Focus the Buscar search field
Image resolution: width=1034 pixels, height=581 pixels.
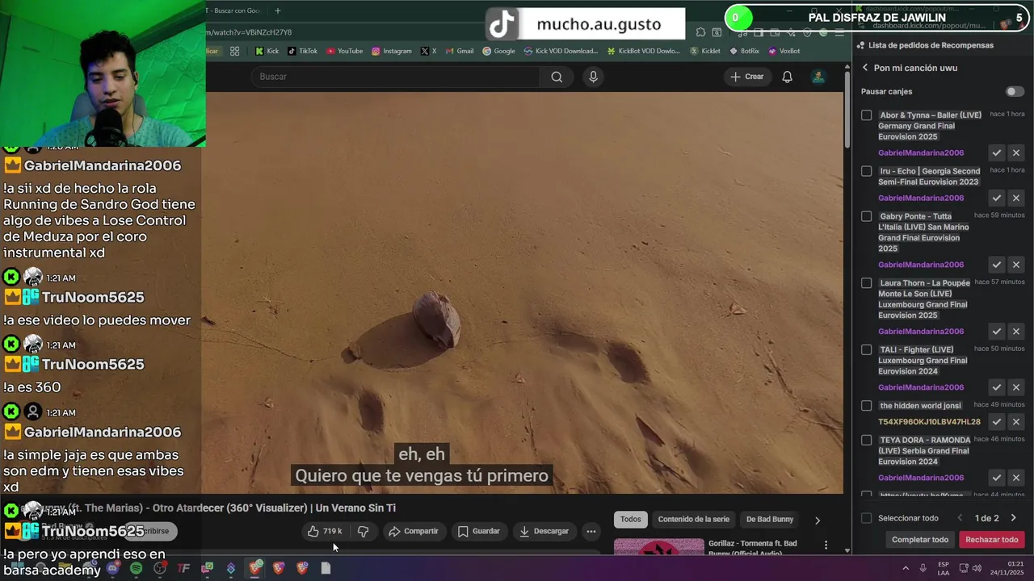coord(396,77)
